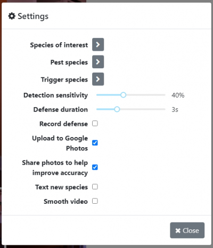Click the Detection sensitivity track right end
The height and width of the screenshot is (248, 213).
[x=163, y=95]
